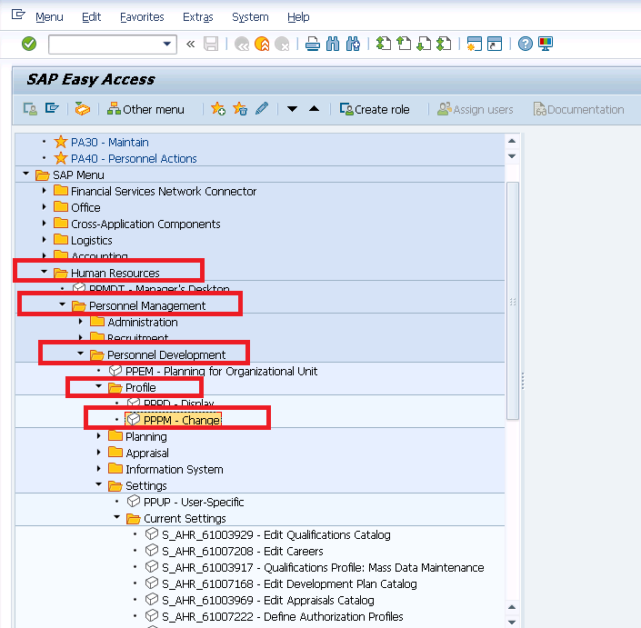Click the Create role button
Screen dimensions: 641x628
375,109
